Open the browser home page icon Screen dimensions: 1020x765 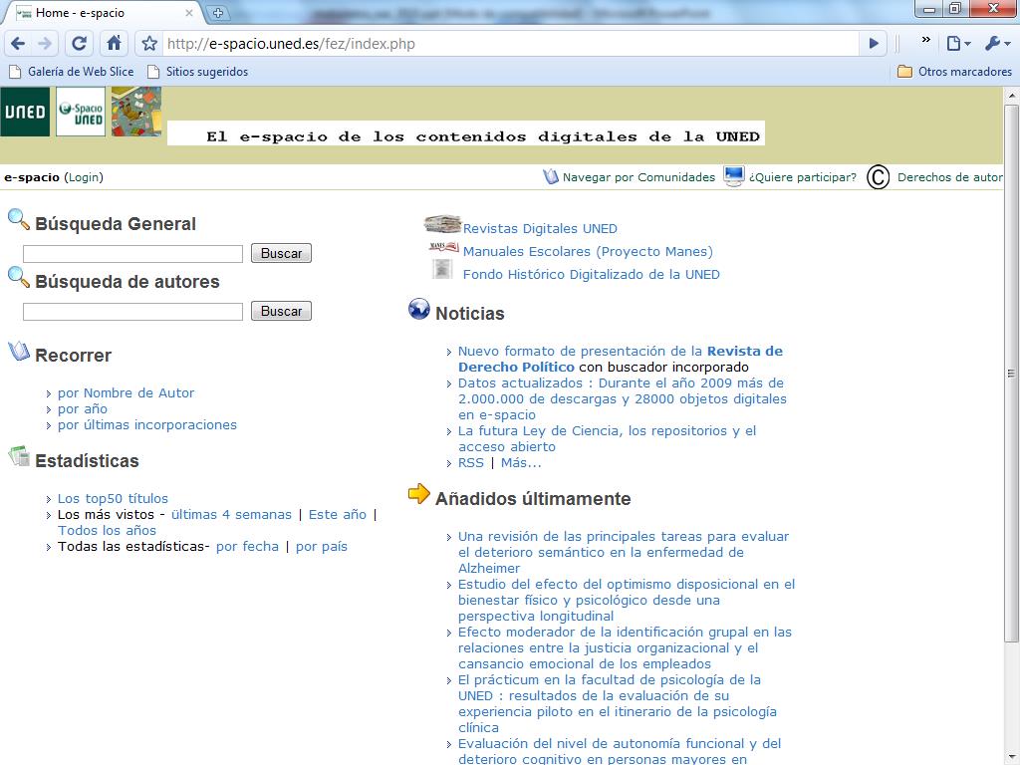pos(114,44)
